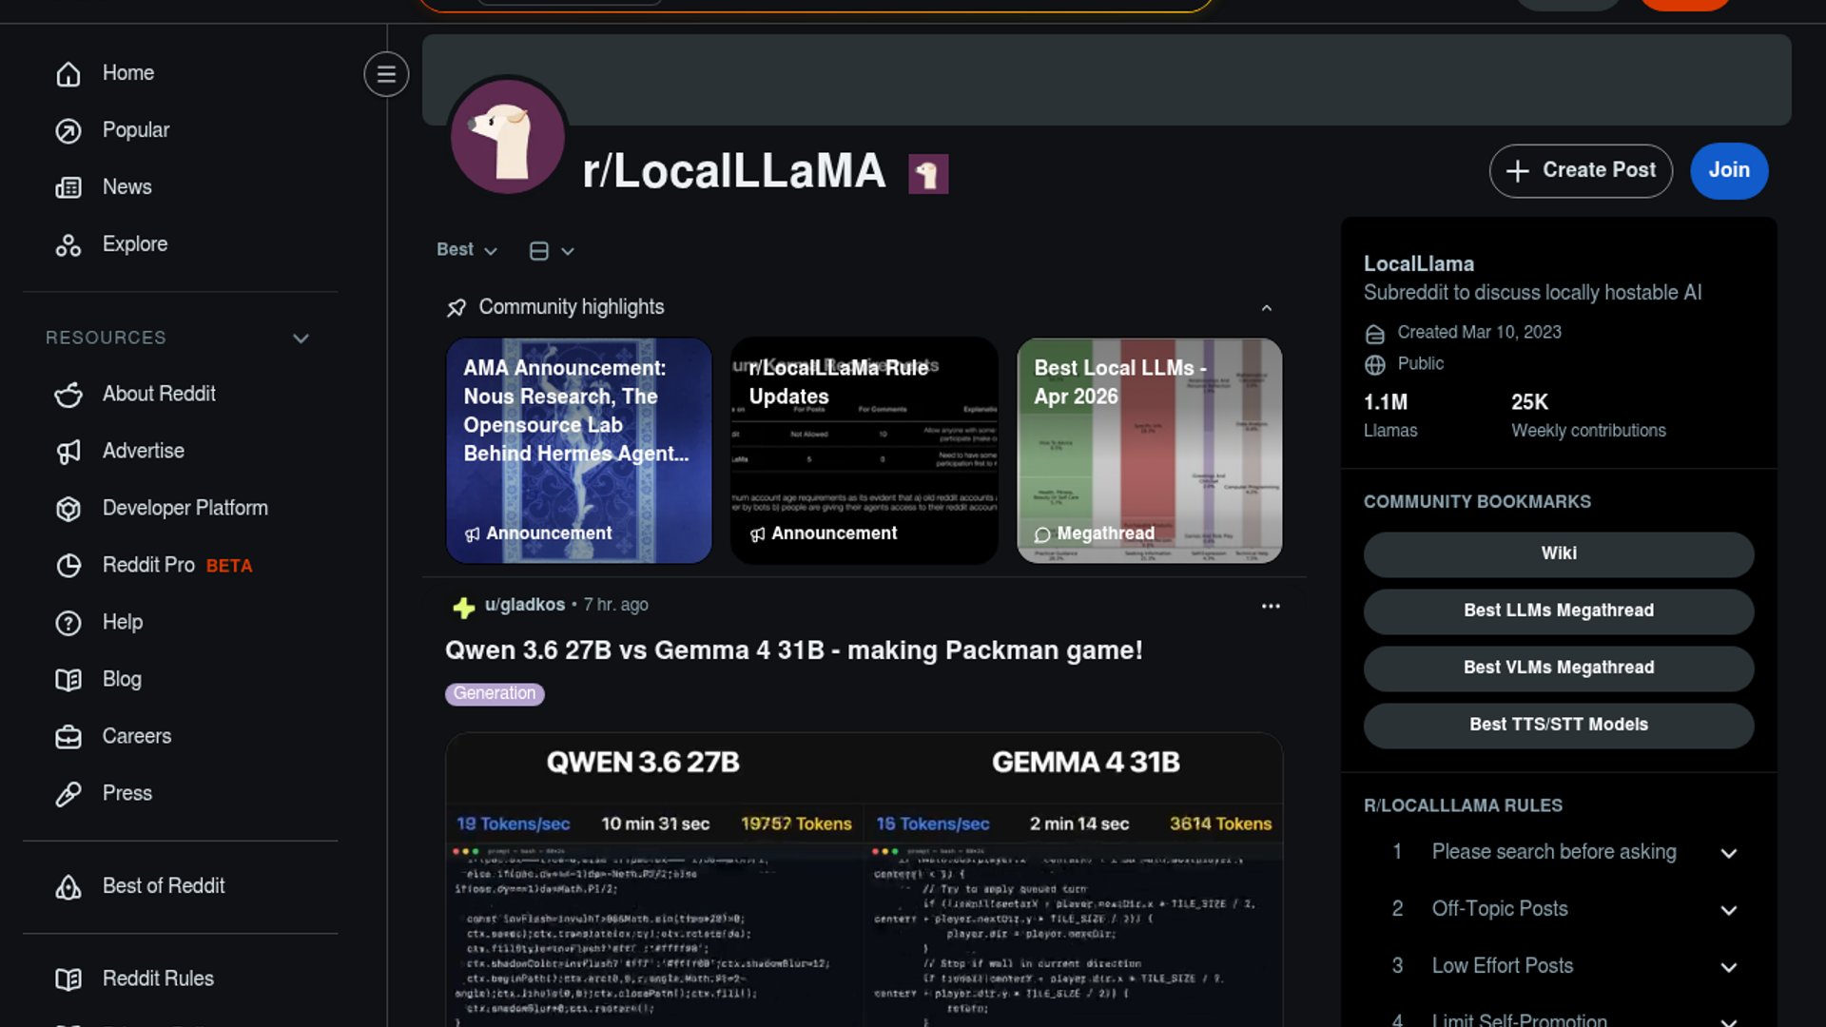Open About Reddit link
This screenshot has width=1826, height=1027.
(159, 394)
